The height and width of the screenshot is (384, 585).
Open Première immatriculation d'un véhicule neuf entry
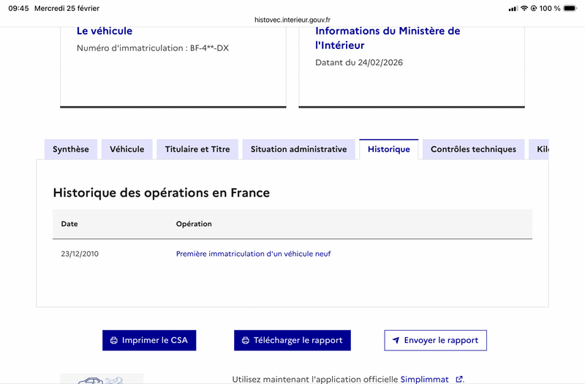pos(253,254)
